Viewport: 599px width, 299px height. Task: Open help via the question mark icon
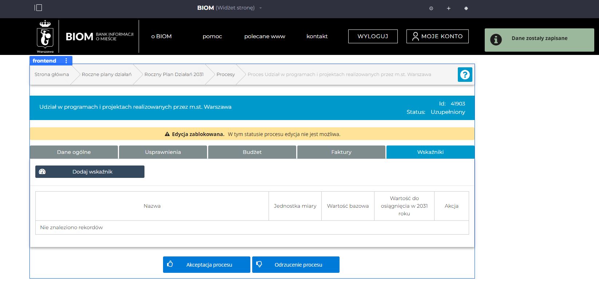(465, 75)
